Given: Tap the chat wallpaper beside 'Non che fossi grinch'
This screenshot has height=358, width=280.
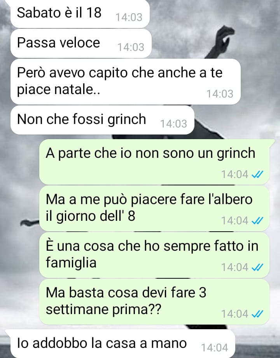Looking at the screenshot, I should 235,120.
